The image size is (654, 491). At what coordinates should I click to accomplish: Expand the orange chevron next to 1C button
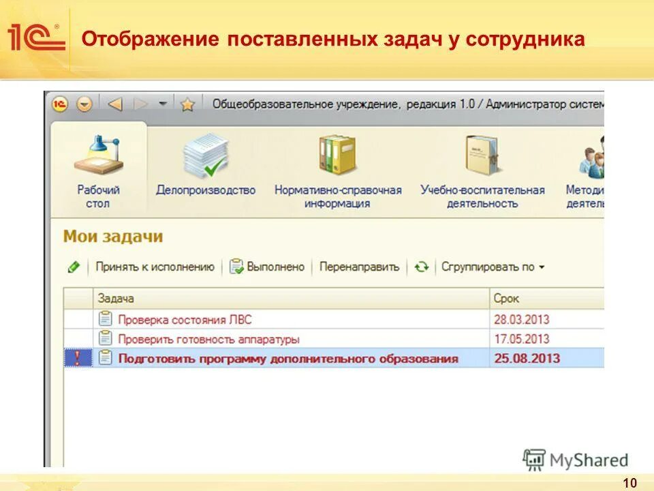pos(82,104)
